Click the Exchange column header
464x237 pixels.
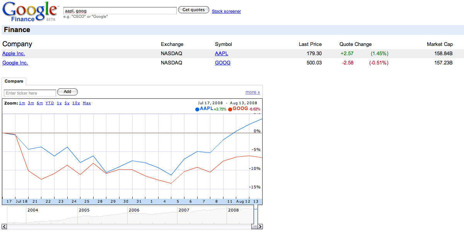coord(172,44)
